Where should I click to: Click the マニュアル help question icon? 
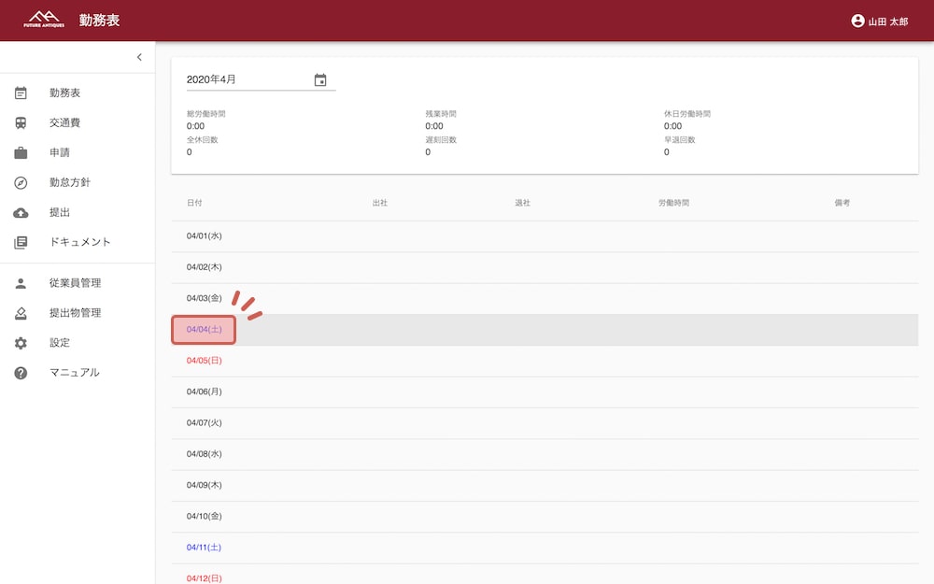(21, 373)
